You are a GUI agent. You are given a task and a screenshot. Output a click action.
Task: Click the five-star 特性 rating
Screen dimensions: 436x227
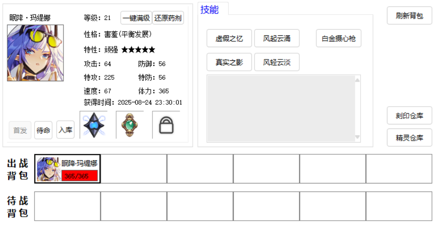click(x=138, y=49)
